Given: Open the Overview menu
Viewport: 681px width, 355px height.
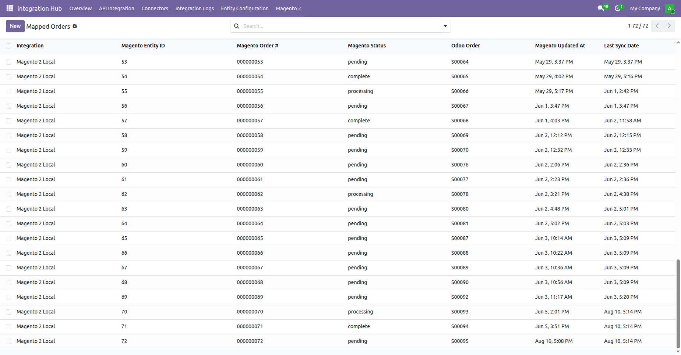Looking at the screenshot, I should pos(80,8).
